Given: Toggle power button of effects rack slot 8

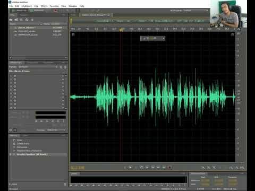Looking at the screenshot, I should coord(15,101).
